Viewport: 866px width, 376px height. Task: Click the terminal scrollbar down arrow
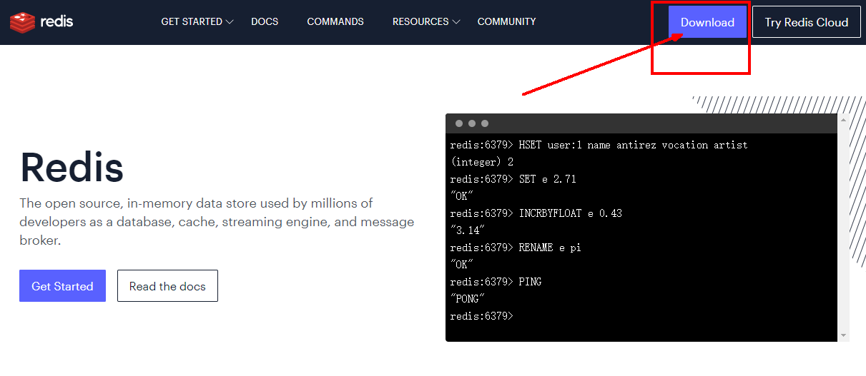tap(843, 335)
